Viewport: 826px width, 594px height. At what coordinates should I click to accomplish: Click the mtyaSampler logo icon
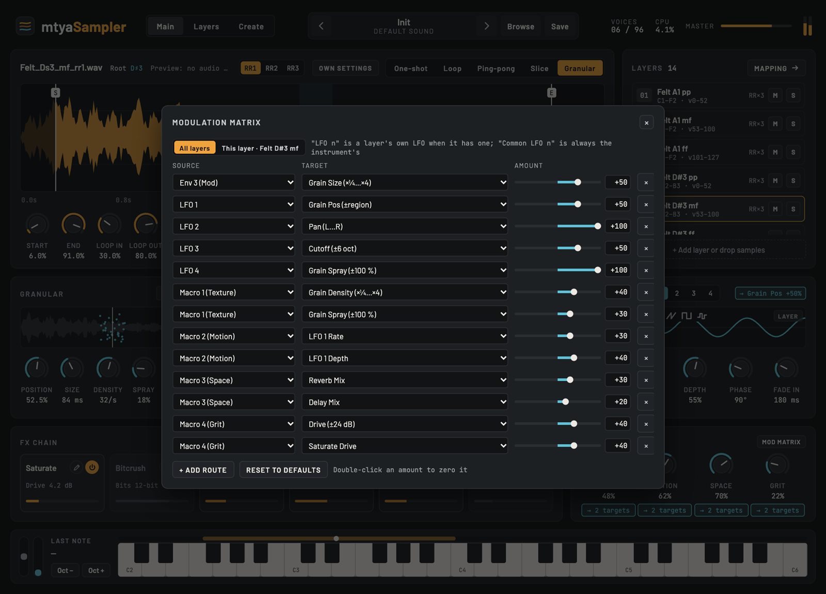[x=25, y=26]
